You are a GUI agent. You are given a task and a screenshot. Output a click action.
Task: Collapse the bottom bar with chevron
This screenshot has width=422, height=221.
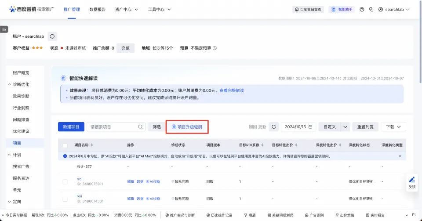click(407, 215)
